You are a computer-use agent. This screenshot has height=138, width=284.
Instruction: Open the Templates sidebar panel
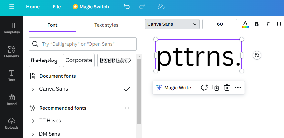click(x=12, y=28)
